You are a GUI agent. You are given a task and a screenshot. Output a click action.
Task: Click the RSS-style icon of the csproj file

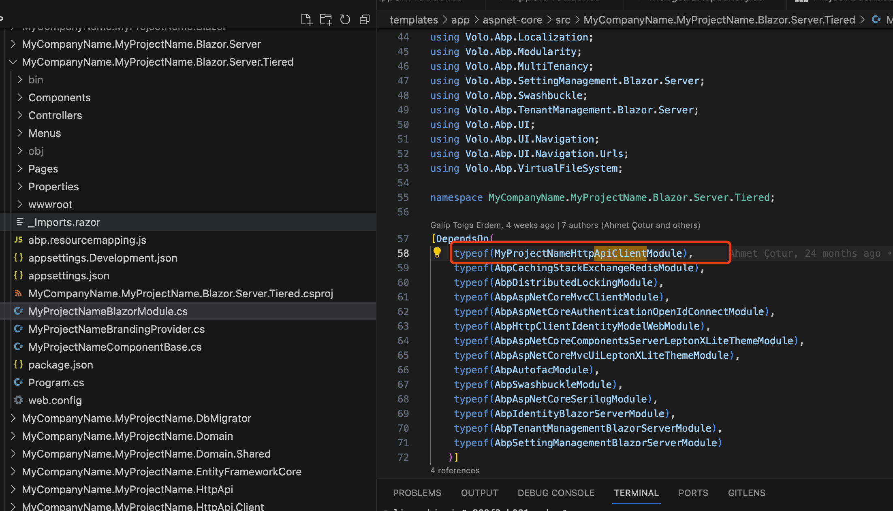coord(18,293)
